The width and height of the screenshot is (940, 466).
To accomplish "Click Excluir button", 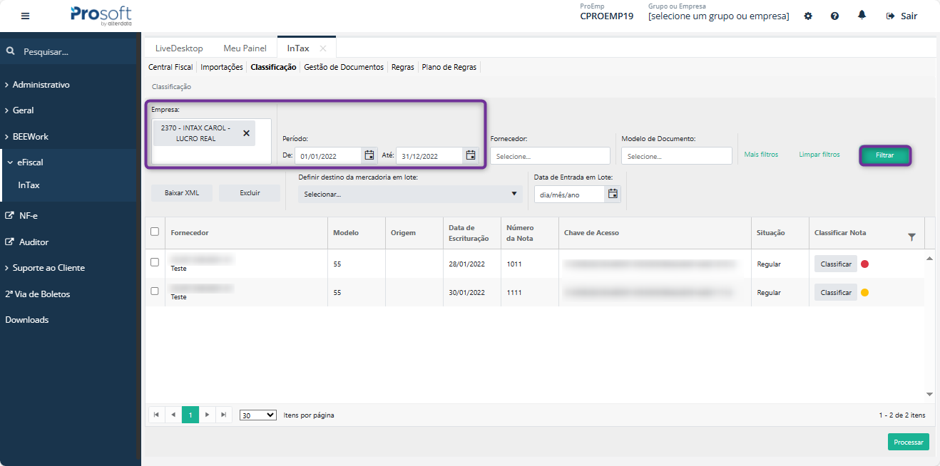I will point(250,193).
